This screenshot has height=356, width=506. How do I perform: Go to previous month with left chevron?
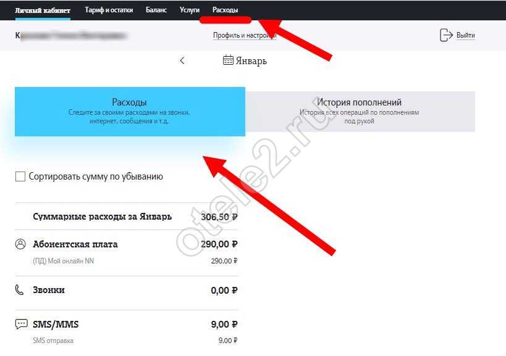click(182, 60)
